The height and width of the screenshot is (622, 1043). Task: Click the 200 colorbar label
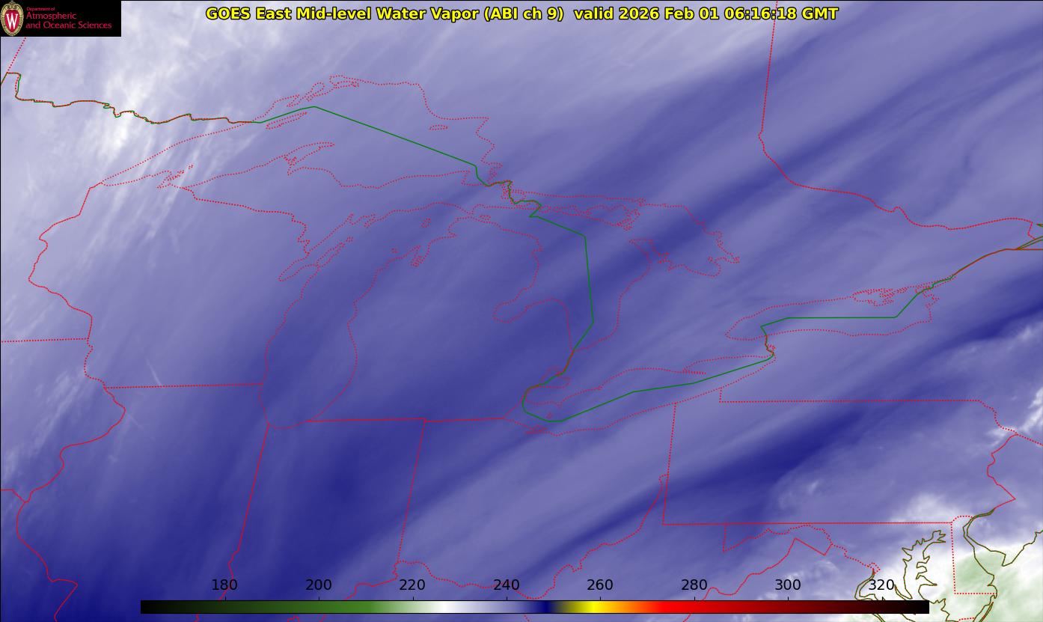(319, 585)
